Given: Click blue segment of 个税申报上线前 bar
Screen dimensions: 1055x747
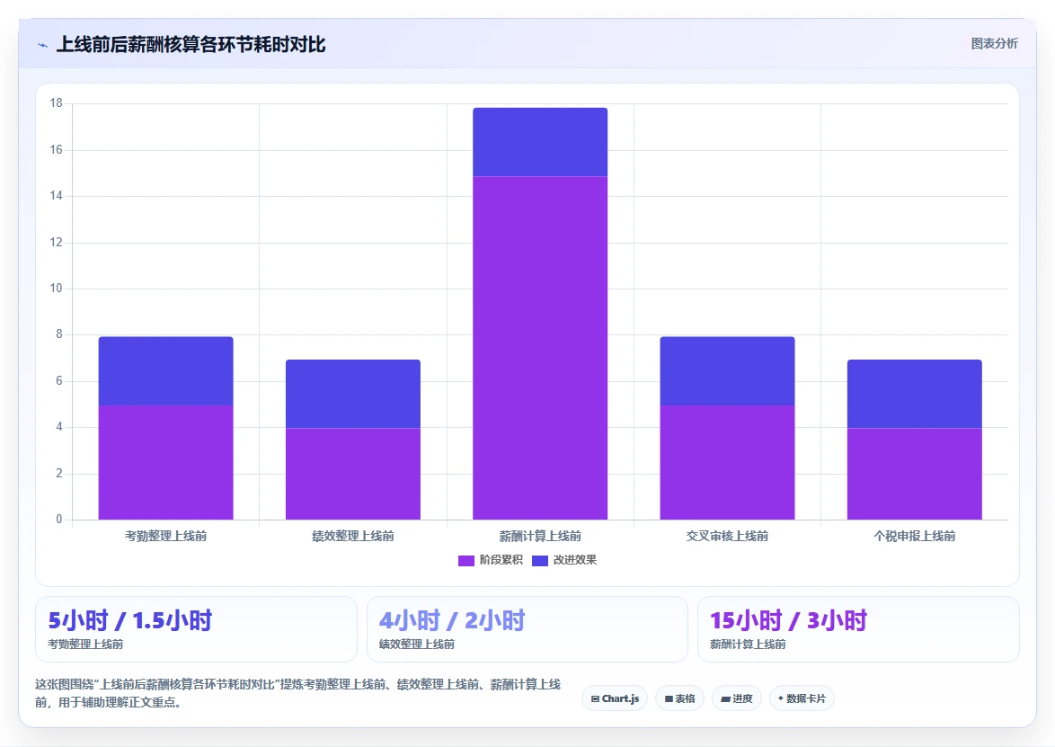Looking at the screenshot, I should 915,394.
